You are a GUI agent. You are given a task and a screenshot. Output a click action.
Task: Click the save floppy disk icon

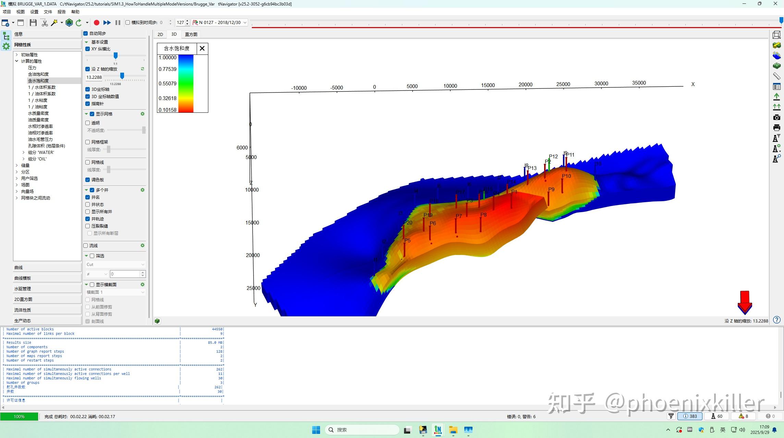point(33,23)
